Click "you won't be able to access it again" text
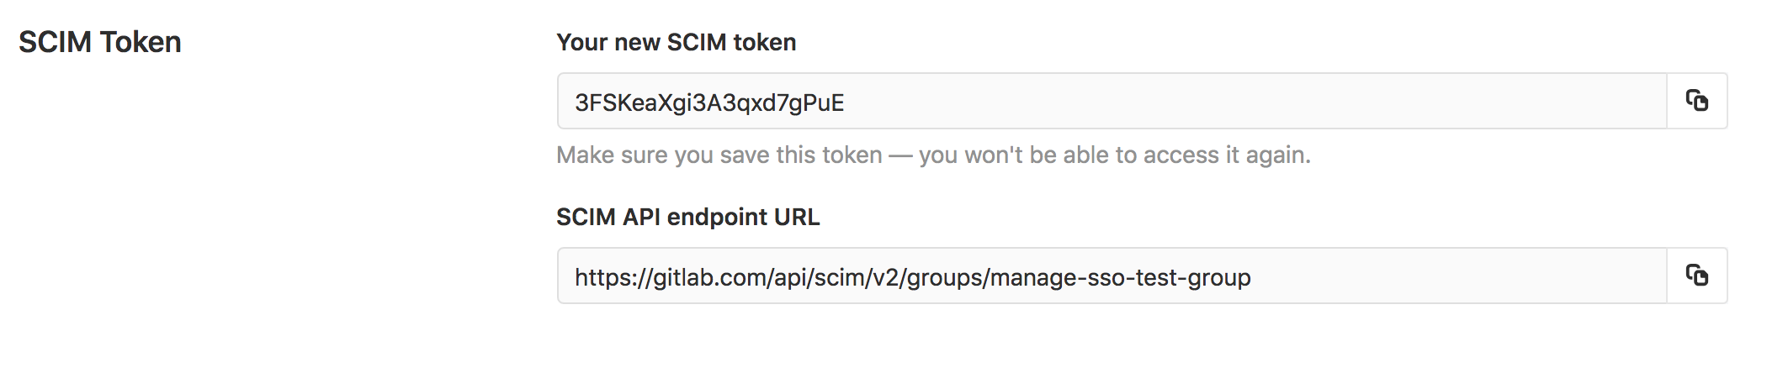Image resolution: width=1767 pixels, height=373 pixels. [x=1114, y=155]
